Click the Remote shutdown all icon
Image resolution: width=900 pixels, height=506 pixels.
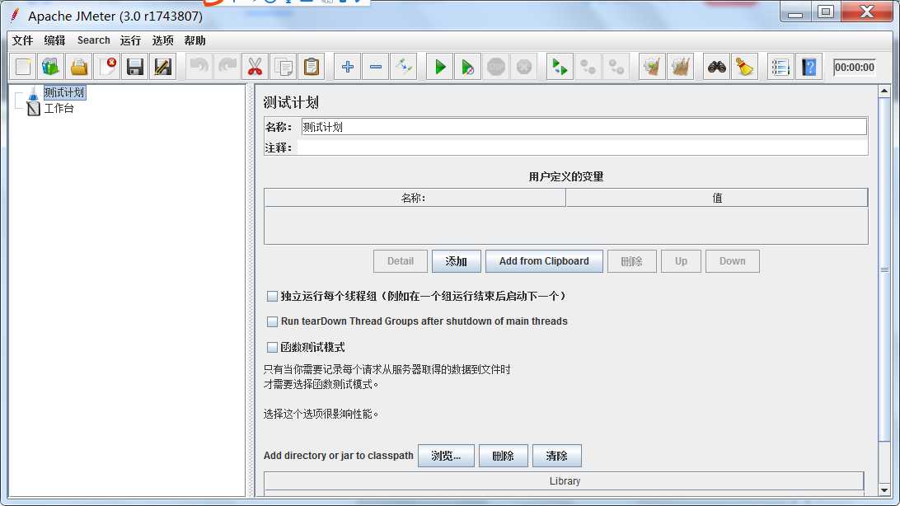point(616,67)
